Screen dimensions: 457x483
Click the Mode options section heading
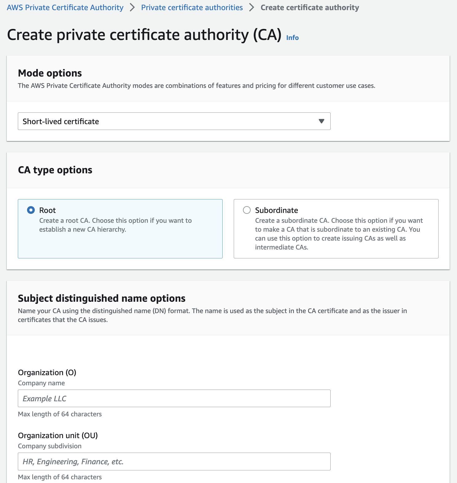50,73
